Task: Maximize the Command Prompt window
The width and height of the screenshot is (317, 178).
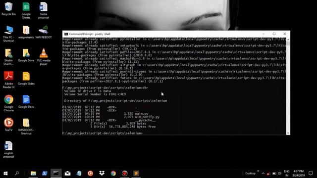Action: point(274,34)
